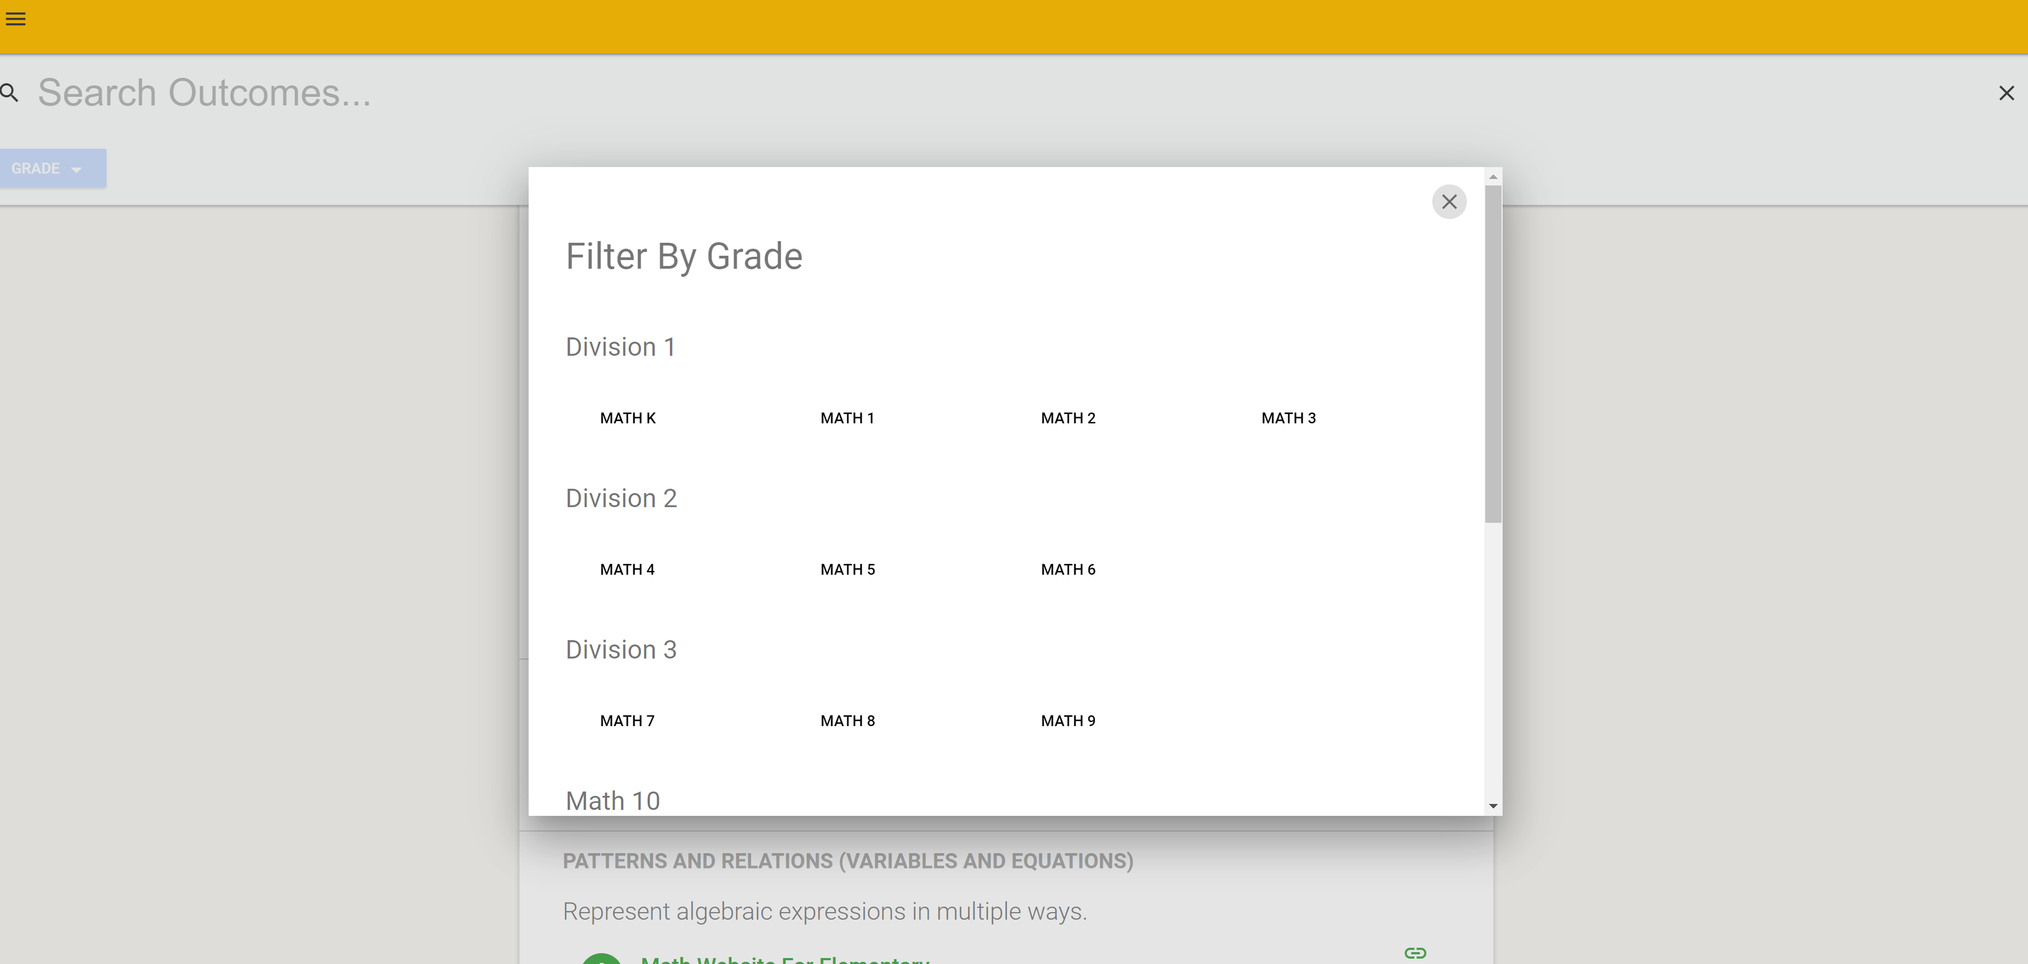Click scrollbar up arrow in dialog
The height and width of the screenshot is (964, 2028).
(1493, 177)
